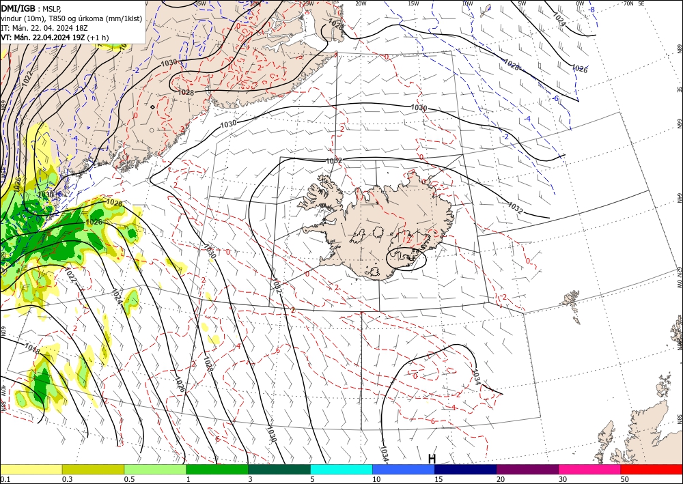
Task: Click the '0.1' legend value
Action: pos(4,479)
